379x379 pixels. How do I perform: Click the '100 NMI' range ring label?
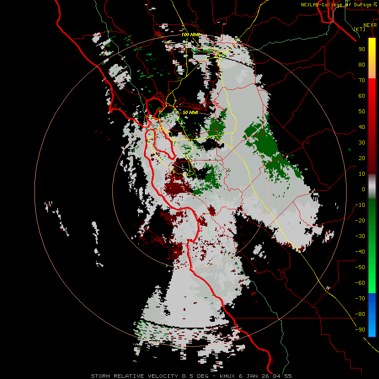point(190,35)
